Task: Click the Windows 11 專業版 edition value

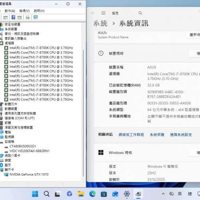Action: click(162, 166)
